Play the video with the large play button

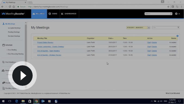[x=22, y=76]
